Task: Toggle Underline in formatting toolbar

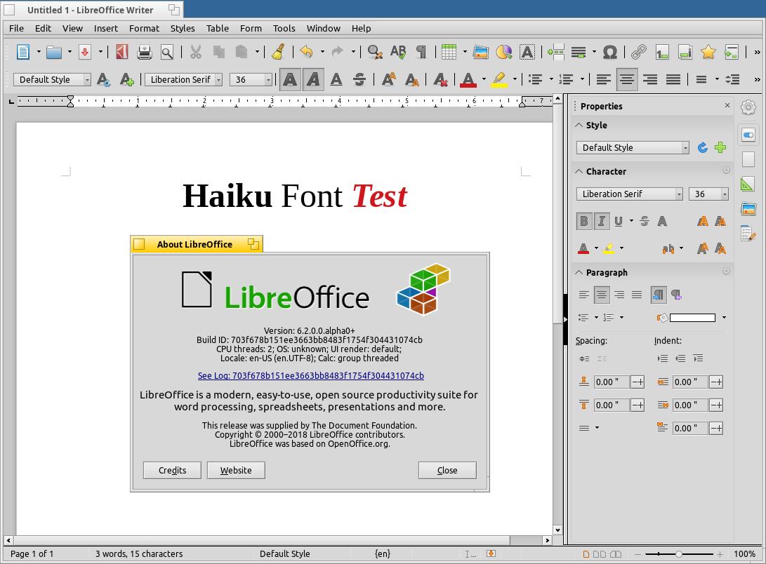Action: click(x=336, y=79)
